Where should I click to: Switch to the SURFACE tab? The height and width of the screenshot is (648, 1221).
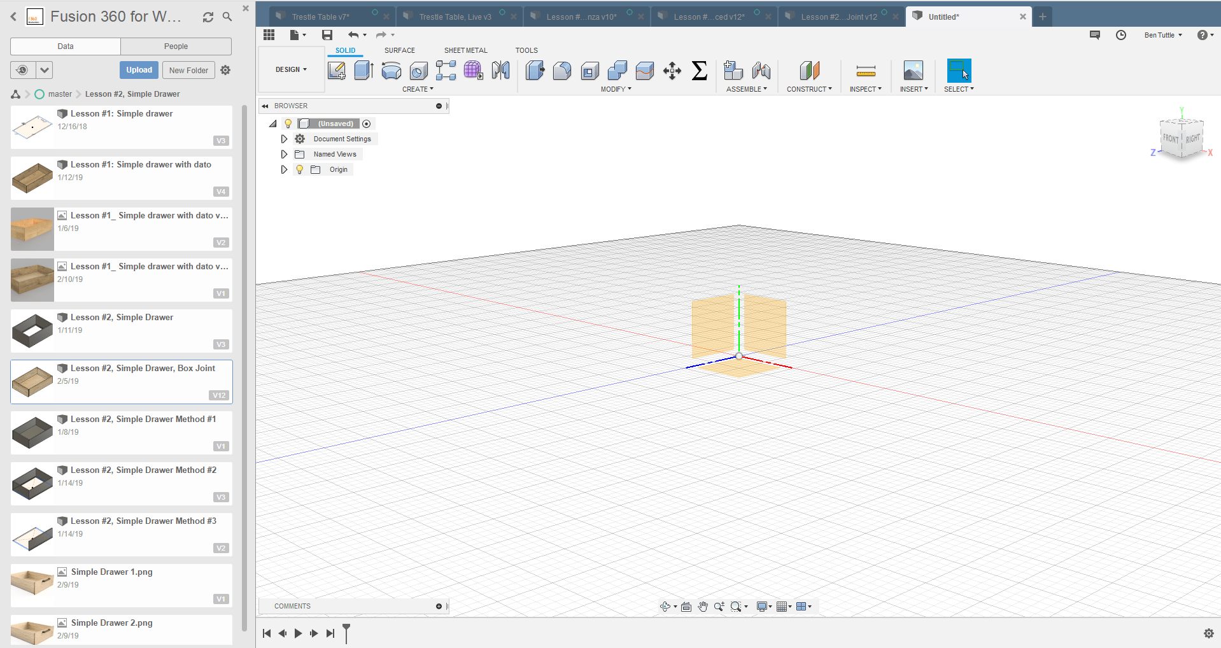click(399, 50)
